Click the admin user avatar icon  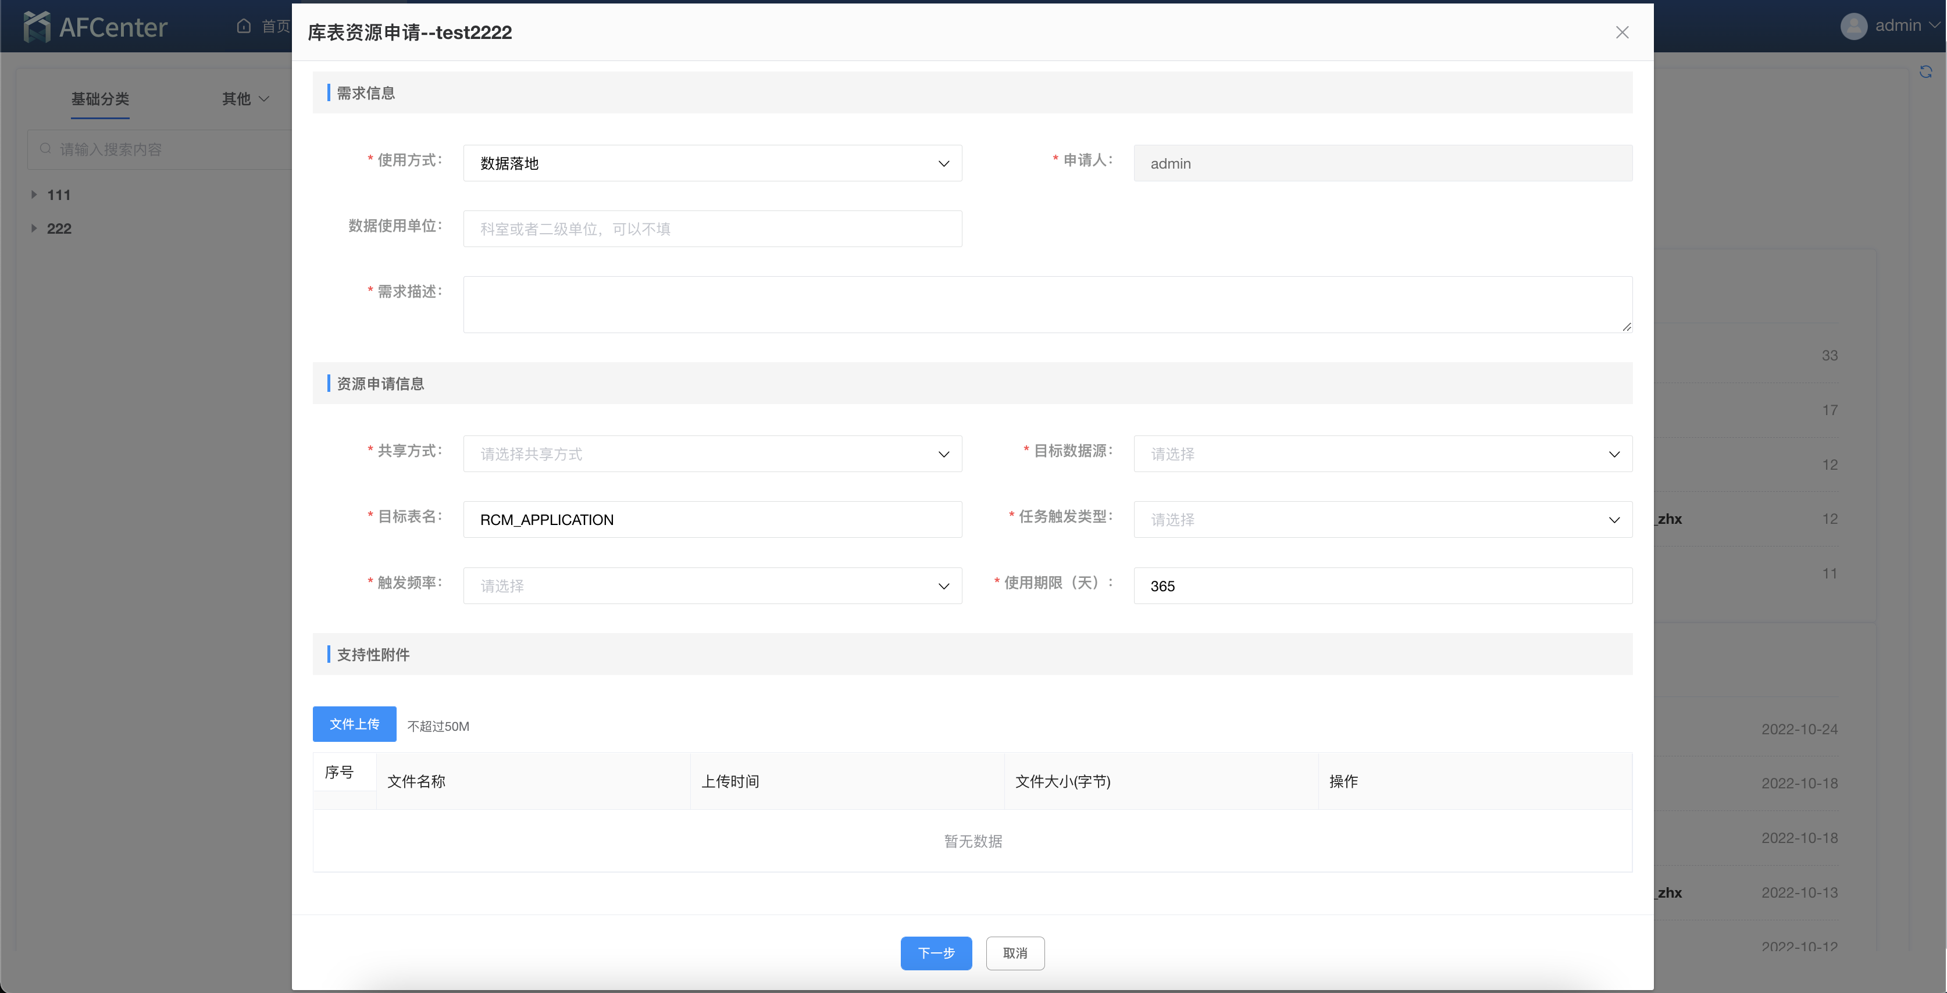click(1853, 26)
